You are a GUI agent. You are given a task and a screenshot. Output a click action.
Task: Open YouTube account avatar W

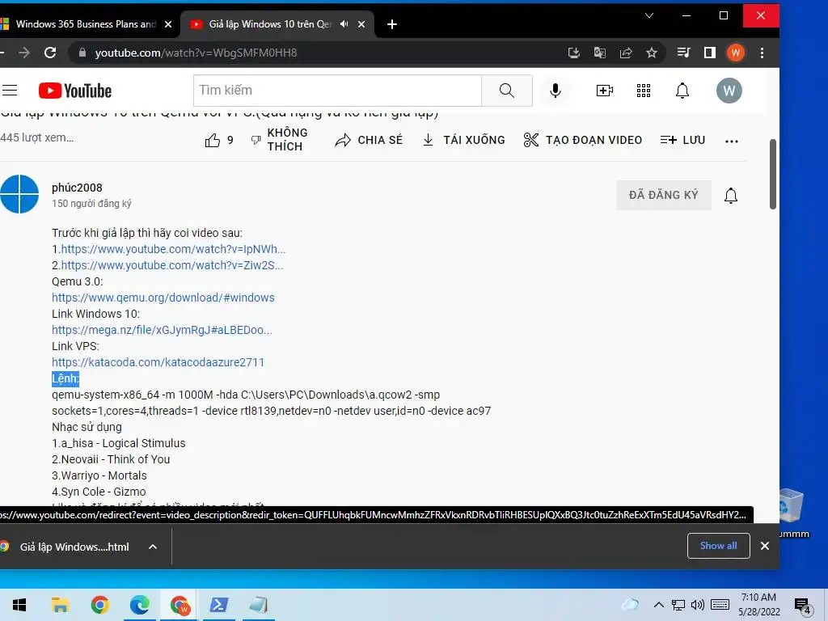[729, 91]
